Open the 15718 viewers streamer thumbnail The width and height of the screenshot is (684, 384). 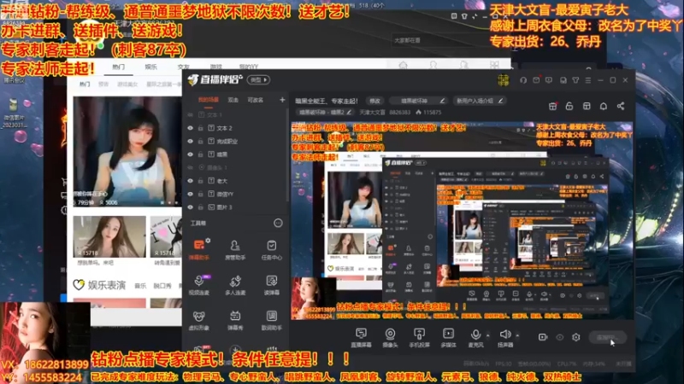[x=109, y=236]
